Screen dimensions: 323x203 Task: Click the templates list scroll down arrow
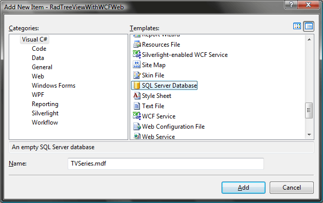click(309, 135)
